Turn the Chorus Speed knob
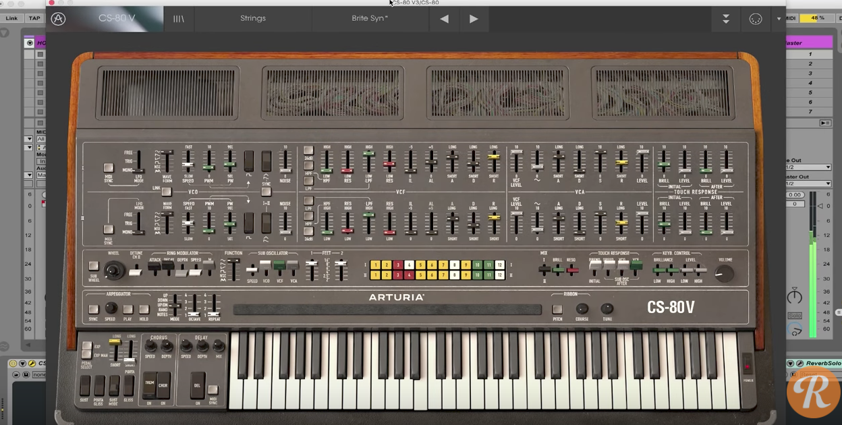This screenshot has height=425, width=842. point(150,346)
